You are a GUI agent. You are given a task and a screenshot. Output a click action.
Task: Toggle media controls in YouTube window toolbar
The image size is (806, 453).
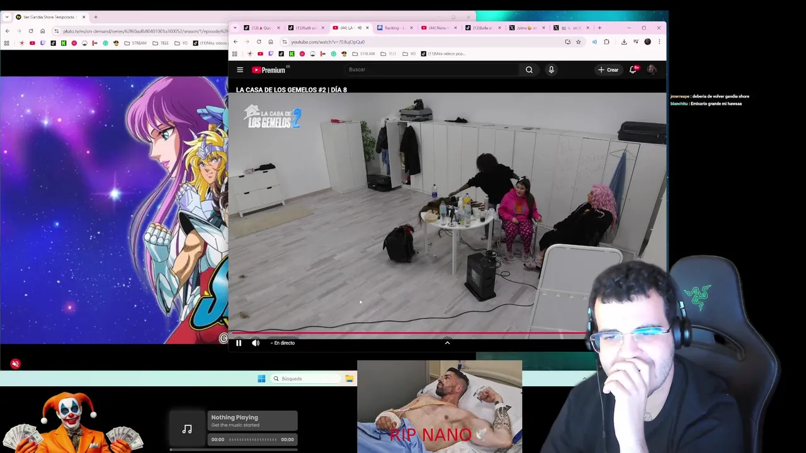coord(636,42)
